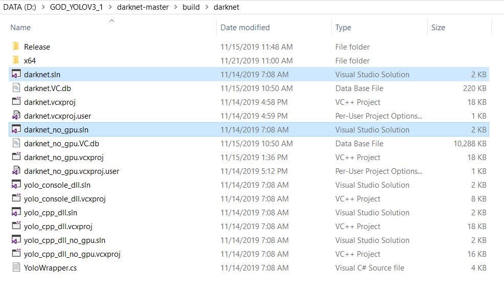504x291 pixels.
Task: Click darknet in the breadcrumb path
Action: pos(226,7)
